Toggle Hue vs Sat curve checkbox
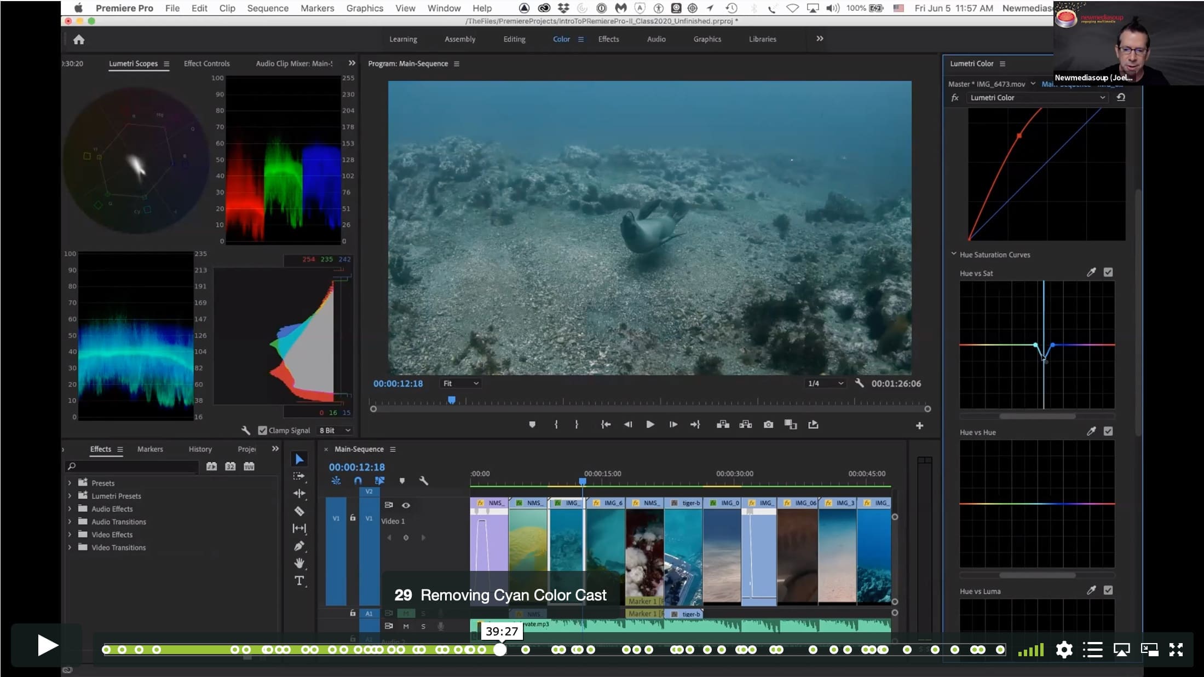 pos(1108,272)
